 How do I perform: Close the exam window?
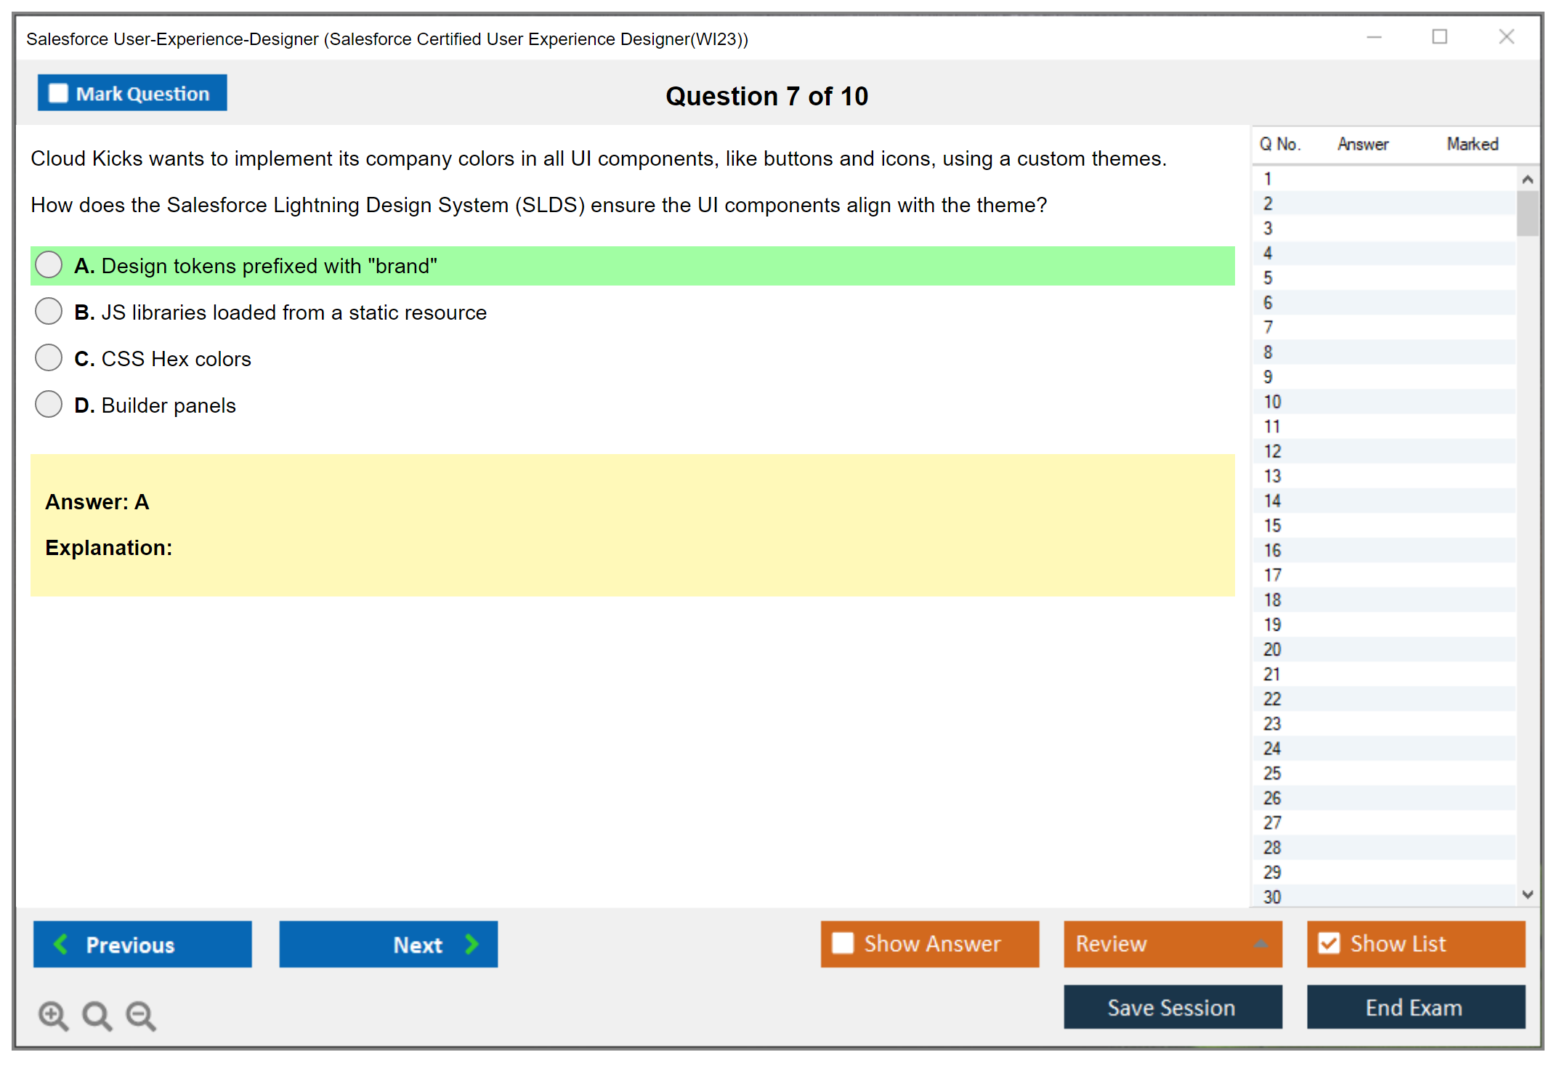pos(1506,37)
